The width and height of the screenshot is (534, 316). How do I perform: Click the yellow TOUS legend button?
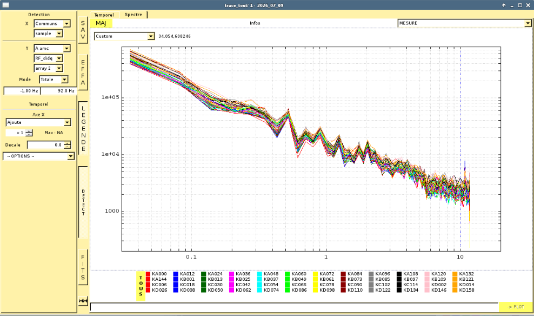click(x=141, y=286)
